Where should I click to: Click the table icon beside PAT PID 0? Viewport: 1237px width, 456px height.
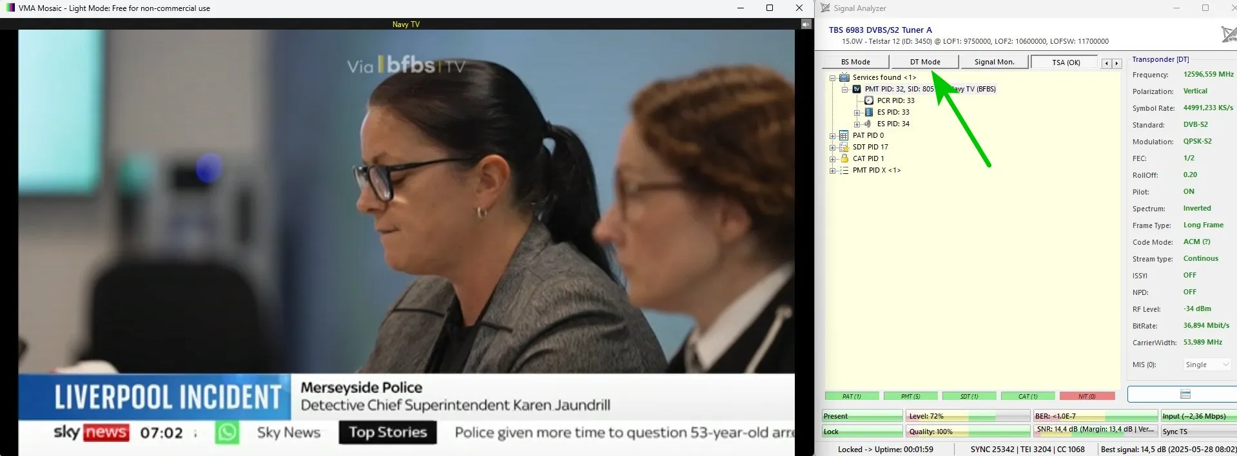tap(844, 135)
